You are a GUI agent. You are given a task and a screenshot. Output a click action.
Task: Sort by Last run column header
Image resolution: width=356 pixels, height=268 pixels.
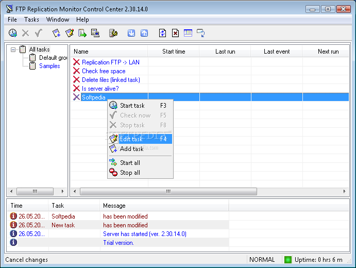(225, 52)
